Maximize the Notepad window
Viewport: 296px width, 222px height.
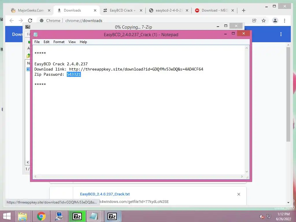[233, 34]
